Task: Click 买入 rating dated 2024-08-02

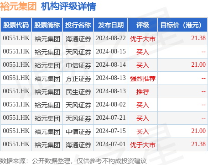Action: [x=143, y=105]
